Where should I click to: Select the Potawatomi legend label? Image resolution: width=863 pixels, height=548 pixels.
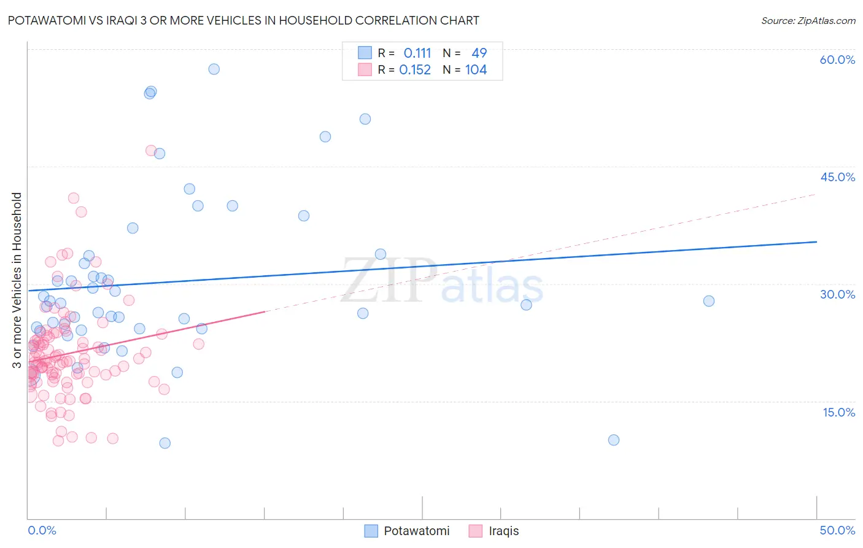[x=416, y=531]
